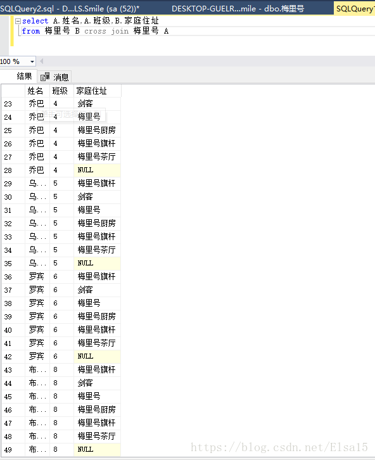Click the 家庭住址 column header
Screen dimensions: 375x460
click(x=98, y=91)
